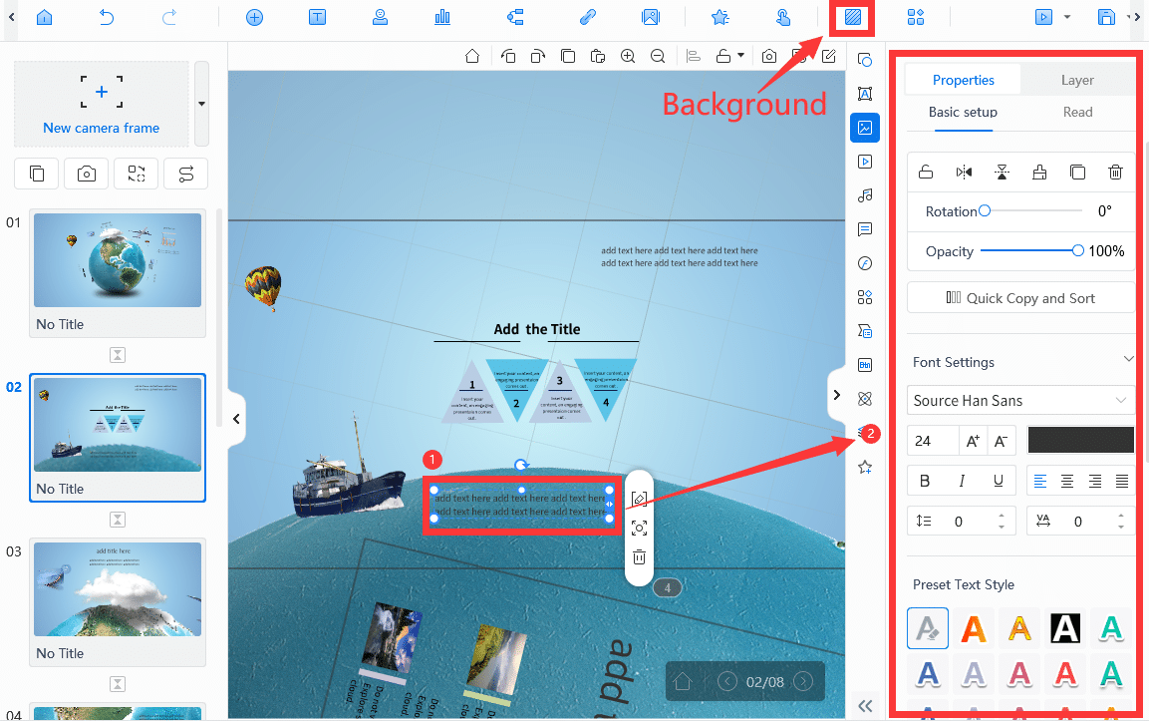The width and height of the screenshot is (1149, 721).
Task: Collapse the Font Settings section
Action: pyautogui.click(x=1127, y=359)
